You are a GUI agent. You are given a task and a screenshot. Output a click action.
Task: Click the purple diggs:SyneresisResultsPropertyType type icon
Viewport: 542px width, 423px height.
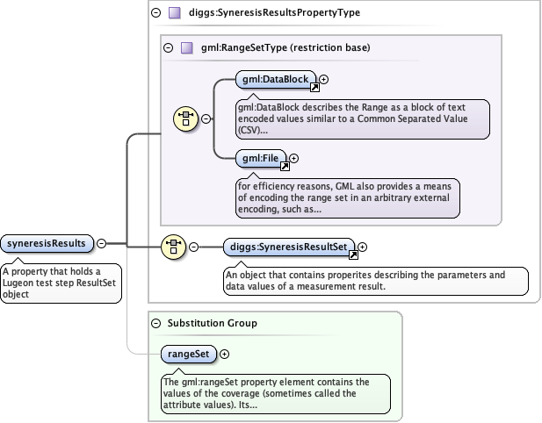tap(175, 13)
